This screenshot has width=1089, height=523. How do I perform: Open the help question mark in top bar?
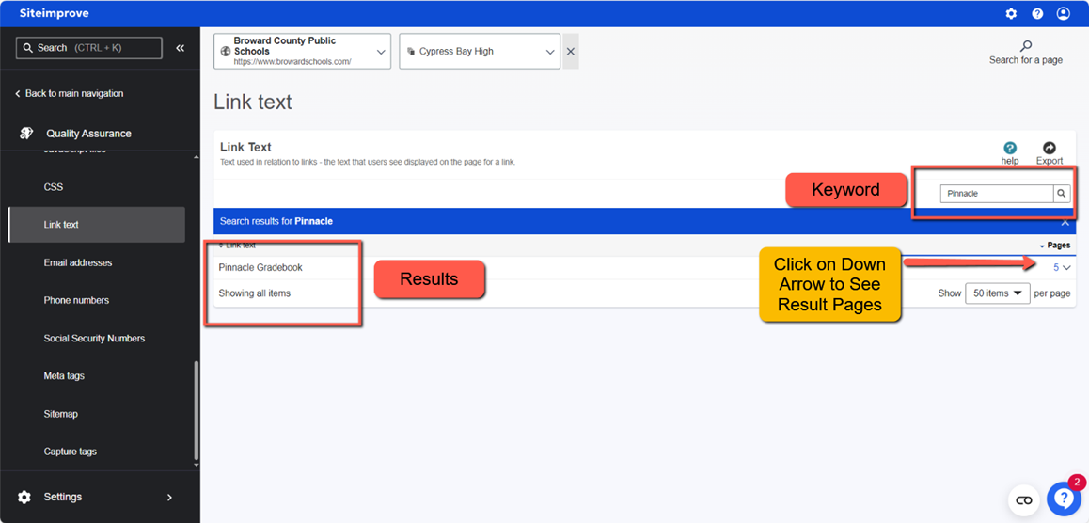[1037, 14]
